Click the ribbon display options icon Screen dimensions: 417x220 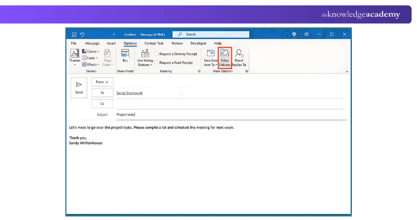coord(307,34)
